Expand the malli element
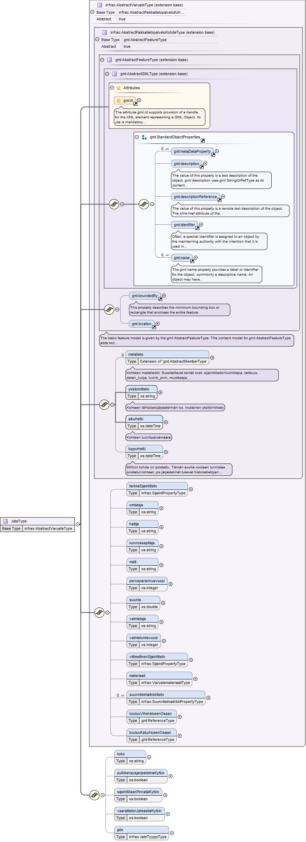Viewport: 306px width, 842px height. 161,565
